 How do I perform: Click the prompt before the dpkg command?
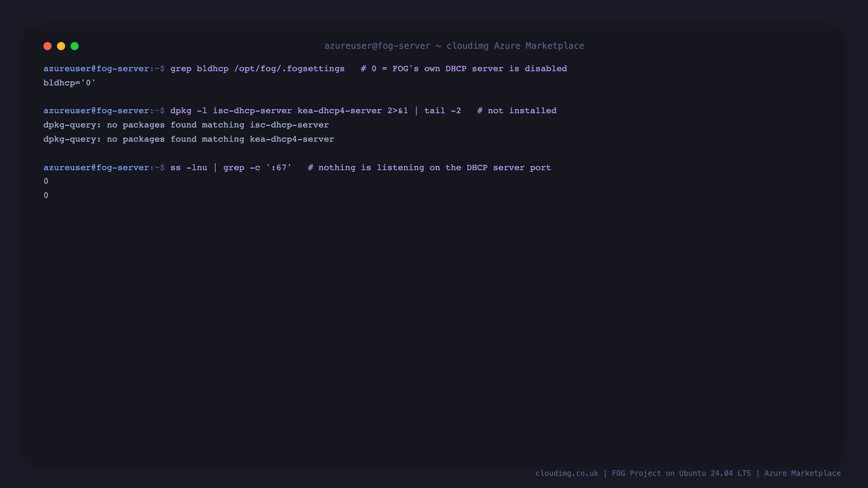(x=104, y=110)
